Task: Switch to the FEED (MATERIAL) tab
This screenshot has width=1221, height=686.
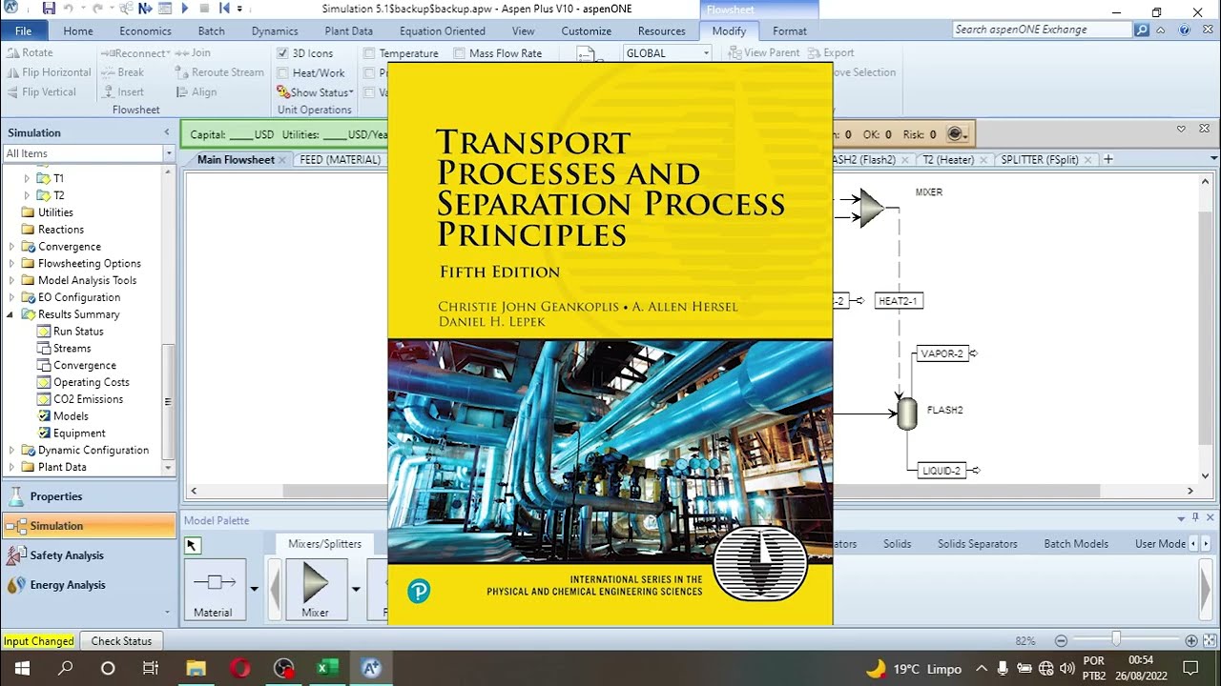Action: click(340, 160)
